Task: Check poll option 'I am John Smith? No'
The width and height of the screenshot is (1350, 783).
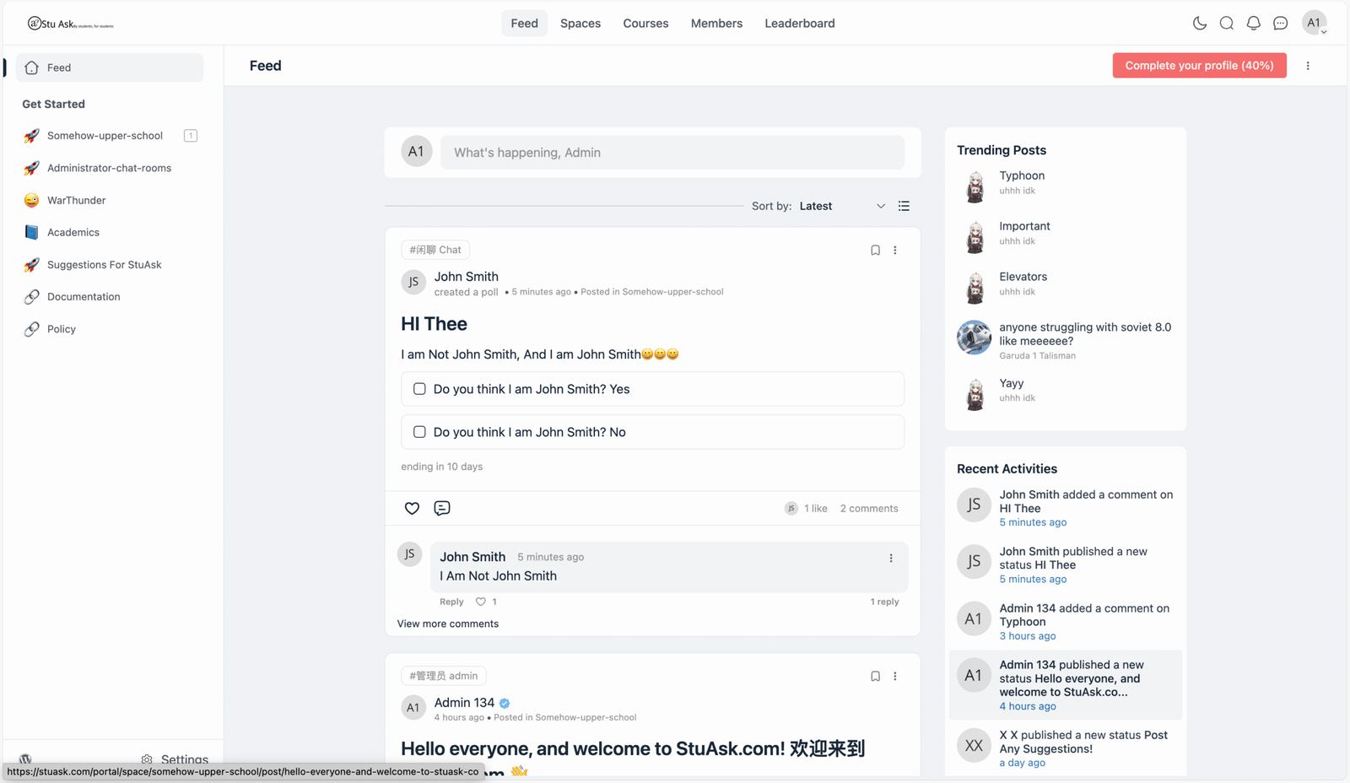Action: [419, 432]
